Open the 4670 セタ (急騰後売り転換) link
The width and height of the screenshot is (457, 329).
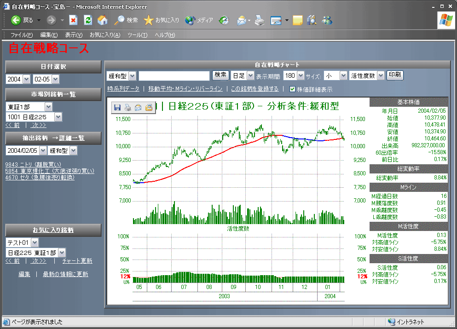40,177
